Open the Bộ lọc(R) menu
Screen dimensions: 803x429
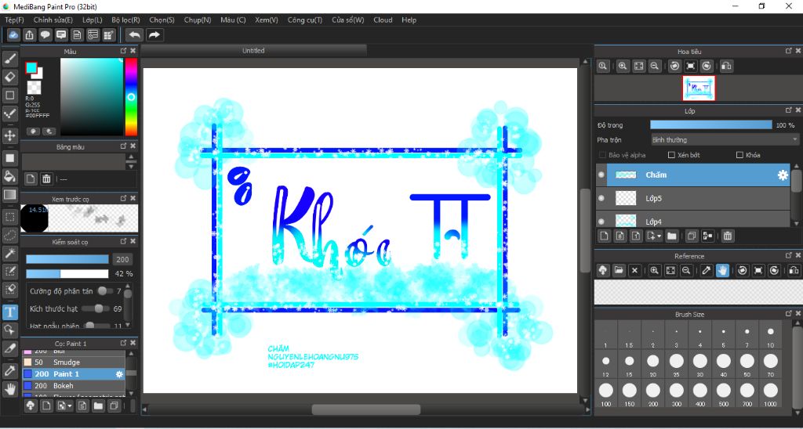pyautogui.click(x=126, y=20)
